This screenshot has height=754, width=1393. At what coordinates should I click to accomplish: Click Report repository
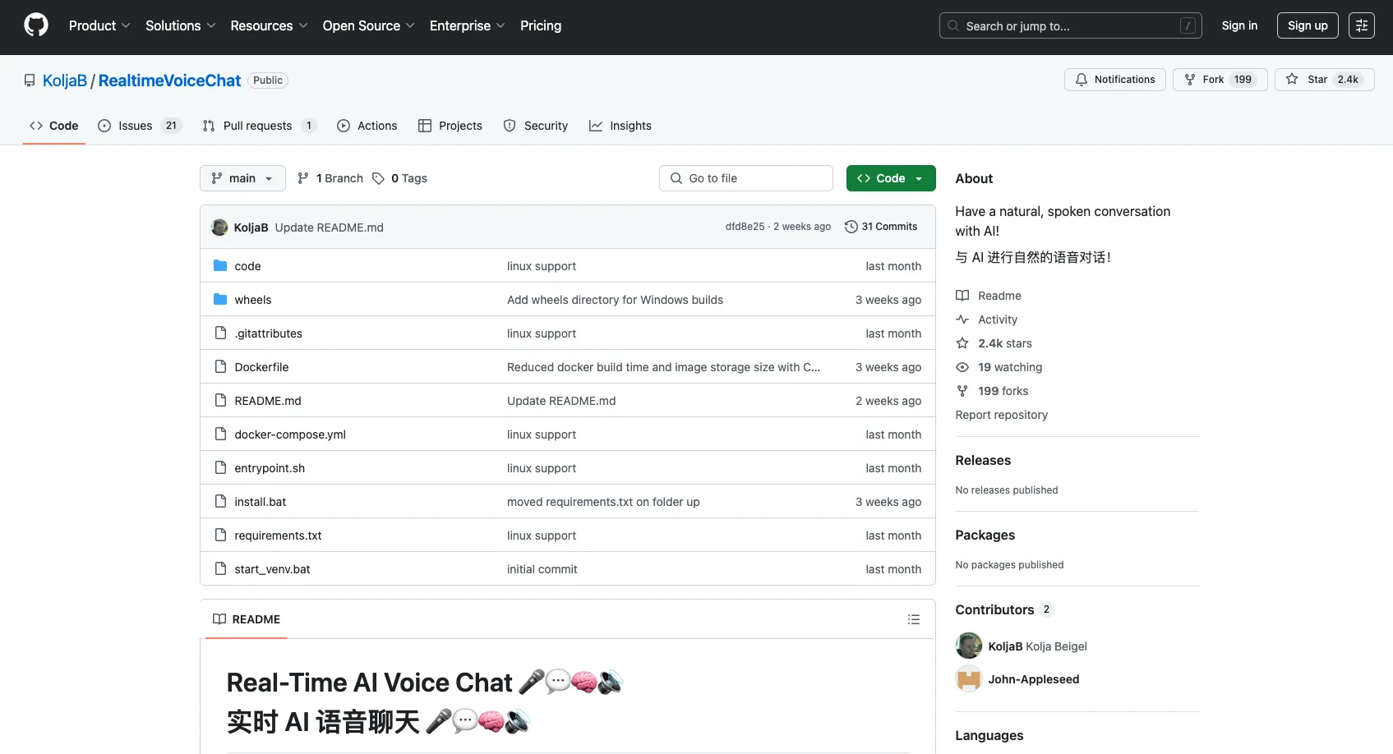[x=1001, y=415]
